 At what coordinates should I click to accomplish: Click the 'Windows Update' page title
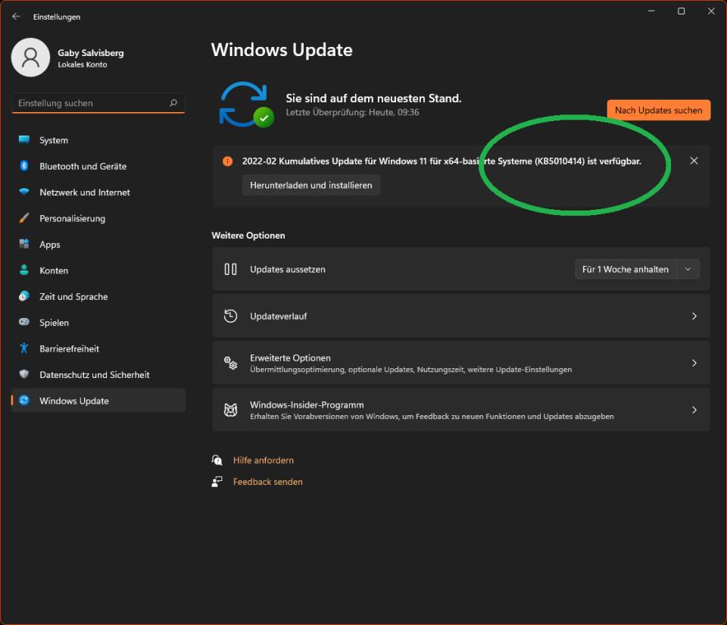pyautogui.click(x=282, y=50)
